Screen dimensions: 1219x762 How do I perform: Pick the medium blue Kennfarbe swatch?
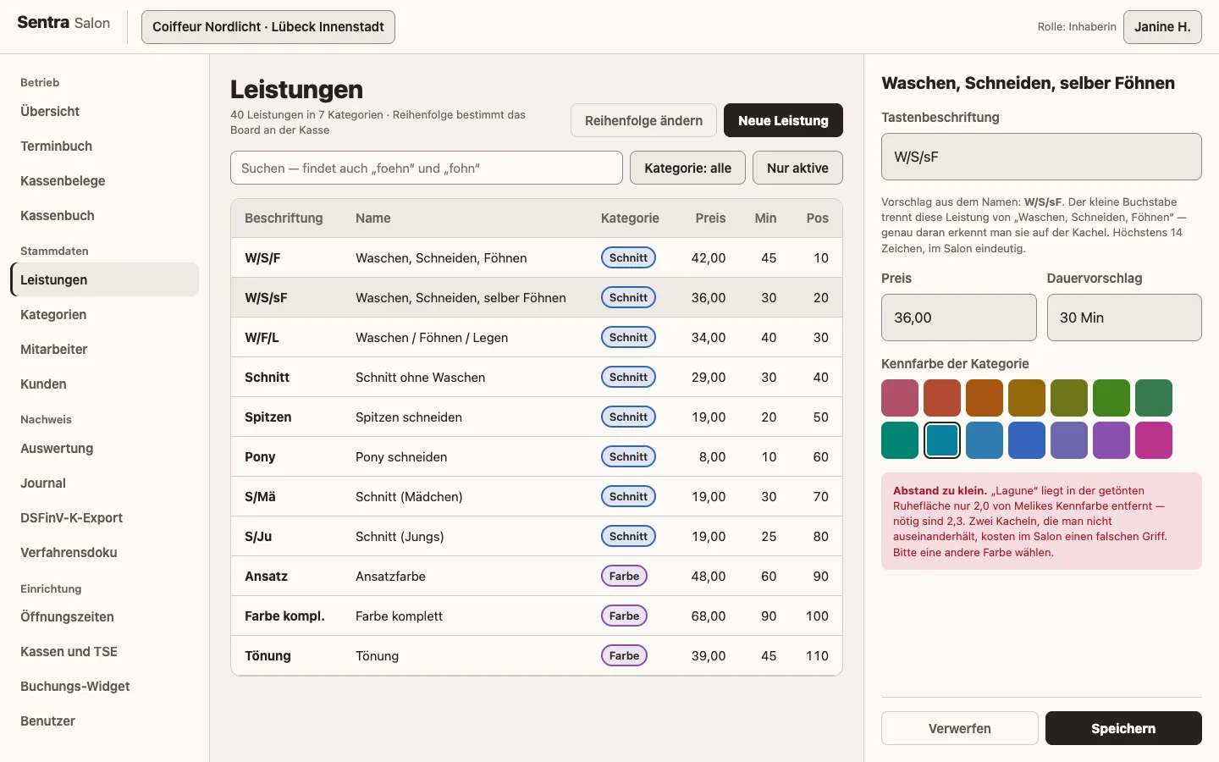click(x=985, y=440)
